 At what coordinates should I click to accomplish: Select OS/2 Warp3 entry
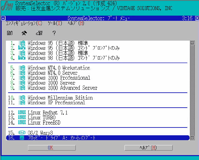(x=98, y=133)
